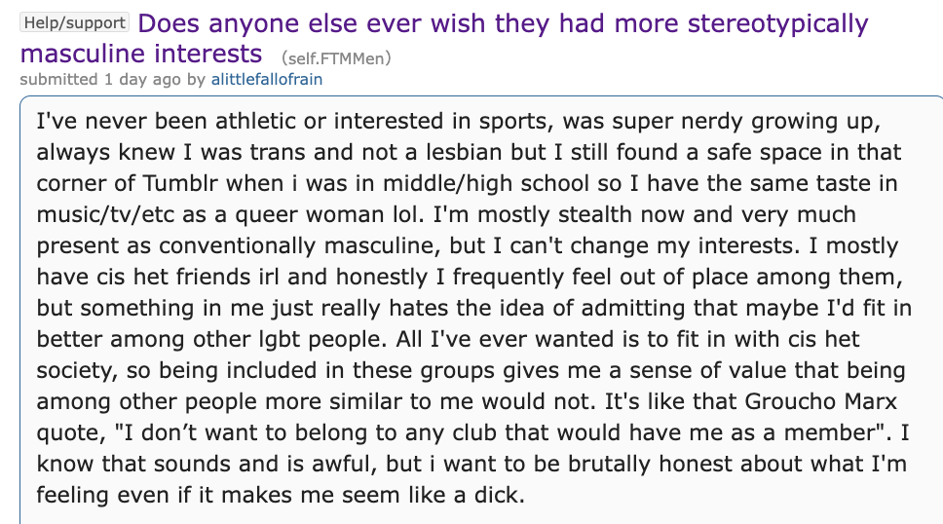Screen dimensions: 943x524
Task: Click the "1 day ago" timestamp
Action: [141, 79]
